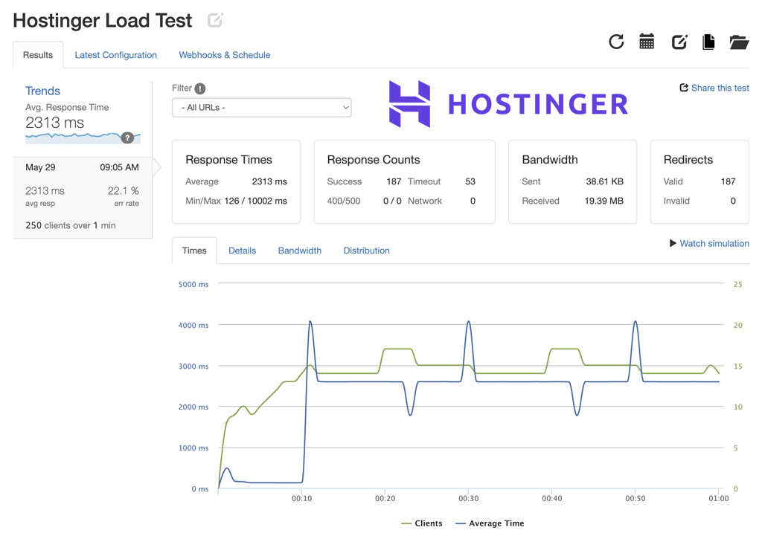Click the edit title pencil icon
This screenshot has height=539, width=762.
tap(215, 20)
